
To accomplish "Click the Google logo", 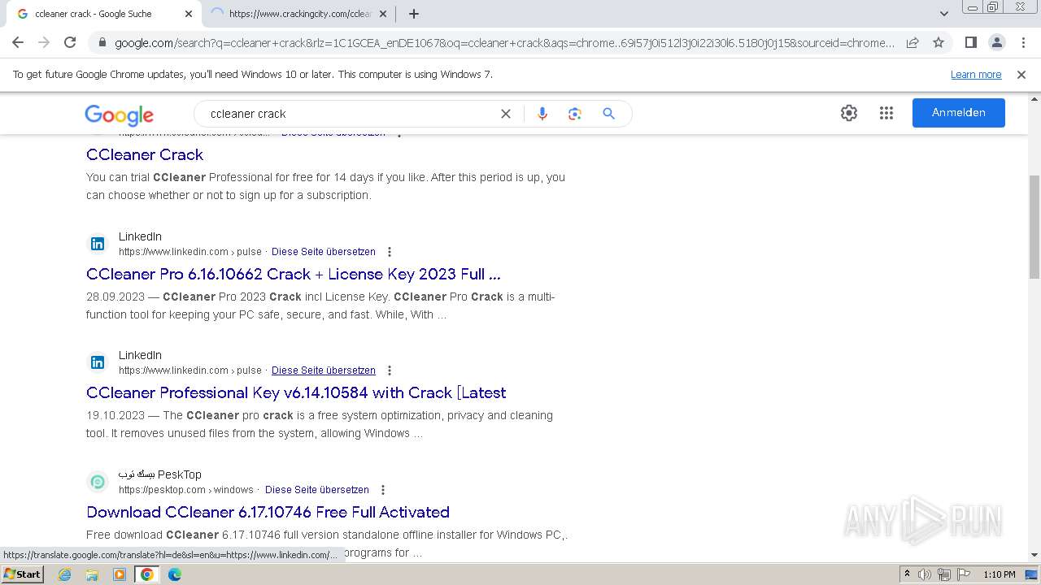I will [119, 115].
